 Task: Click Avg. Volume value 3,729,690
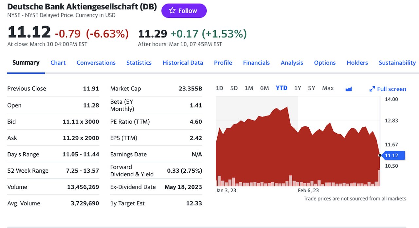click(x=85, y=203)
